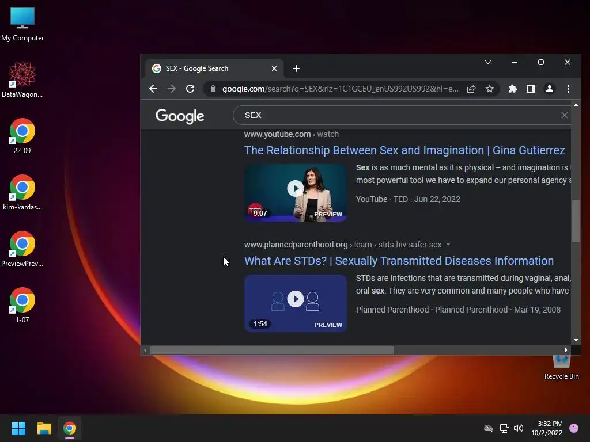Toggle Chrome side panel icon

point(531,89)
